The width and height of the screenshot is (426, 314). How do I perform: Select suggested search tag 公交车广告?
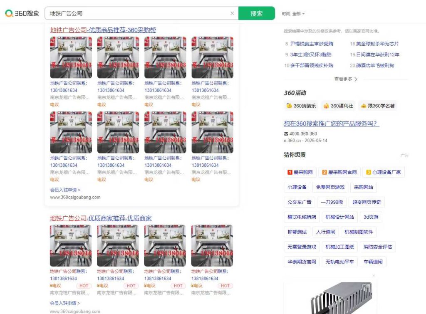(x=300, y=202)
